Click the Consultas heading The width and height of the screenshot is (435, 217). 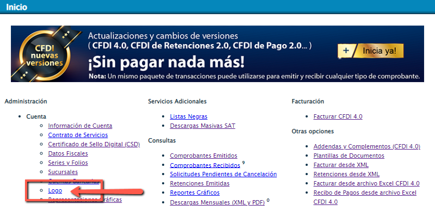coord(162,141)
